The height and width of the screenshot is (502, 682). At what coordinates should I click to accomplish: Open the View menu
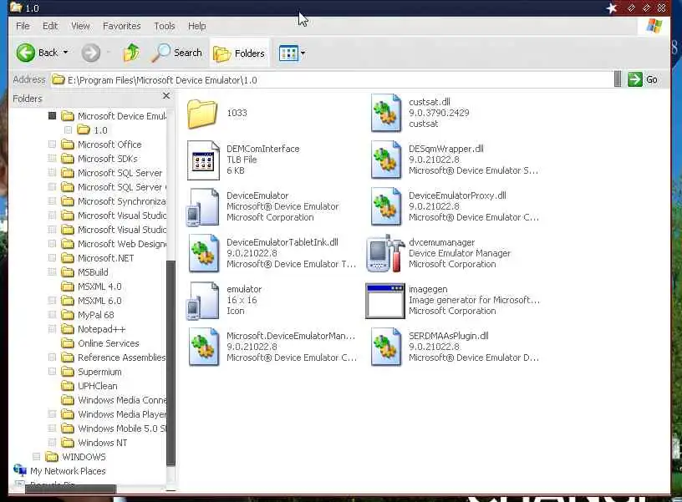(80, 26)
